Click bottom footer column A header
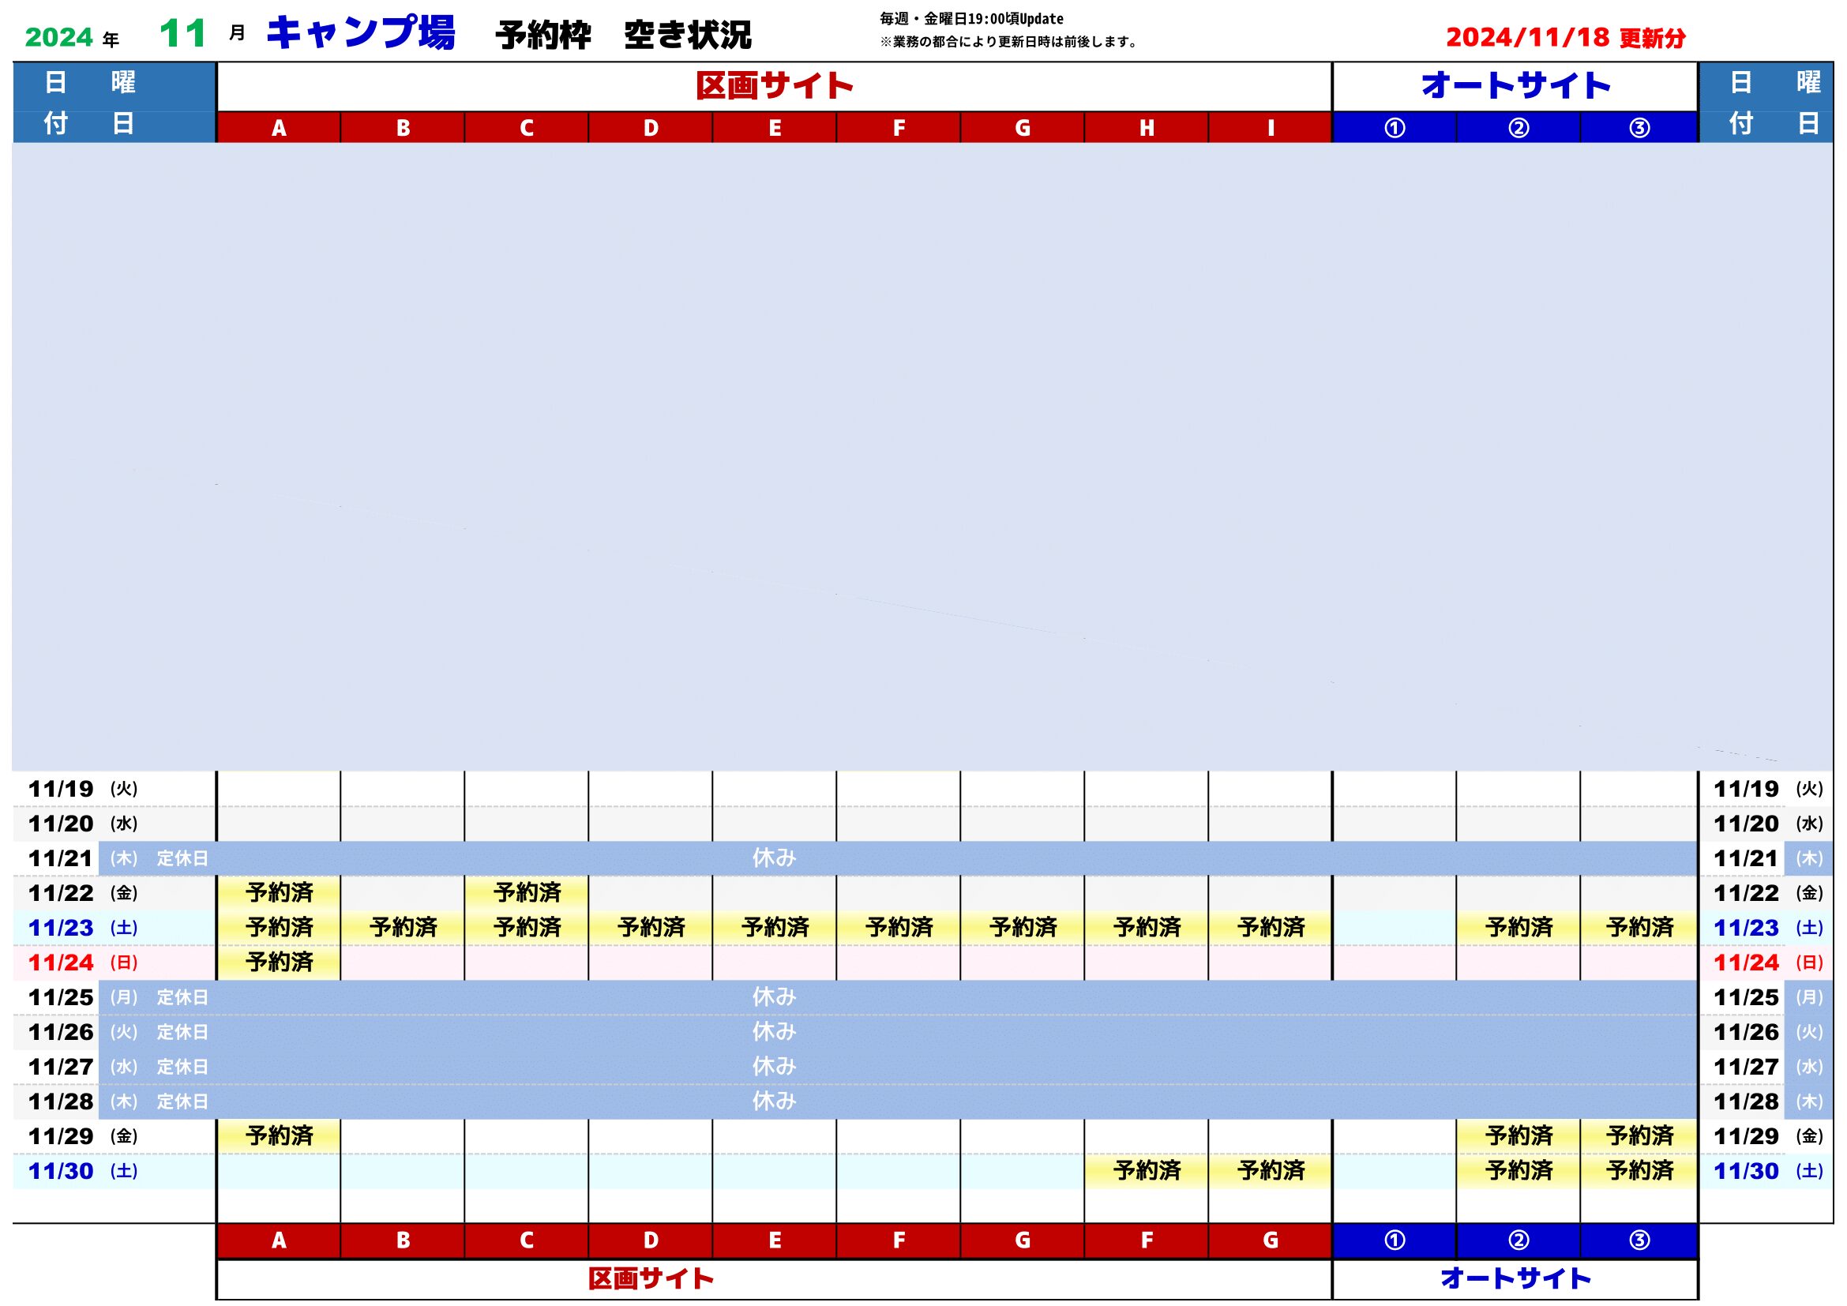The image size is (1847, 1306). pos(279,1241)
